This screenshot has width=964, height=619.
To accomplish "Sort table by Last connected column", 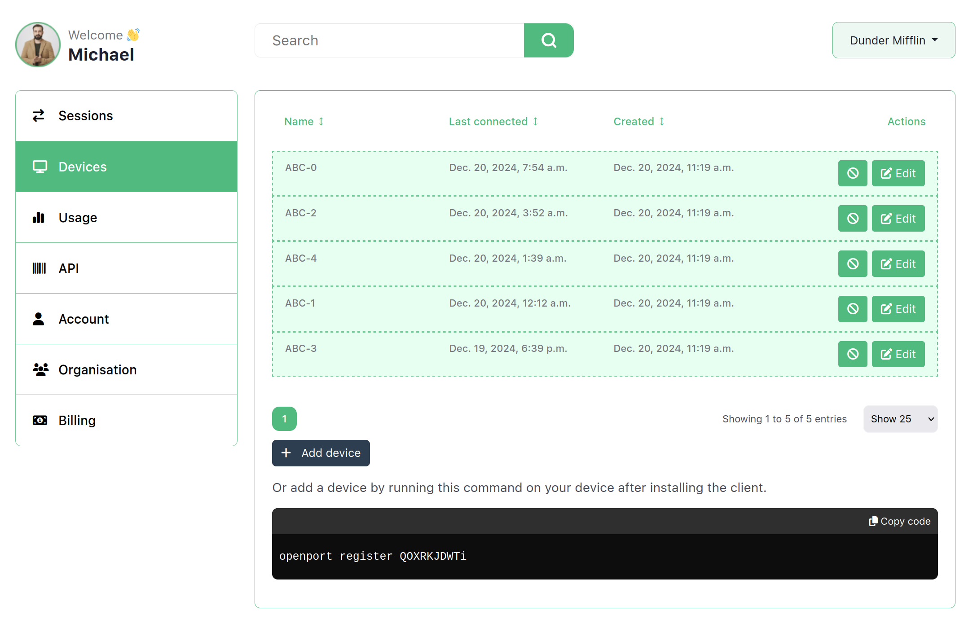I will click(x=493, y=122).
